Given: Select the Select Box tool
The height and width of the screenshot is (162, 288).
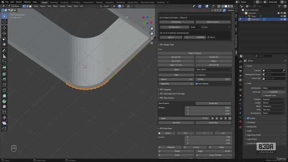Looking at the screenshot, I should [x=4, y=16].
